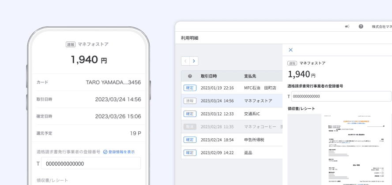
Task: Click date 2023/03/12 12:33 in table
Action: pos(217,114)
